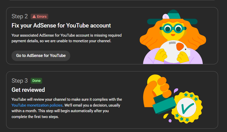Open Go to AdSense for YouTube button
This screenshot has height=132, width=227.
(x=41, y=56)
